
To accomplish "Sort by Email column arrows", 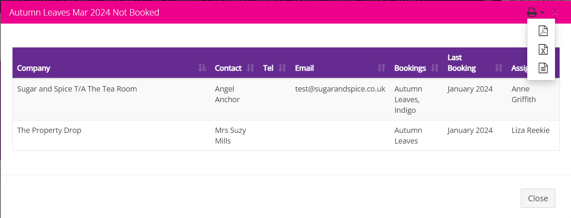I will pyautogui.click(x=382, y=68).
